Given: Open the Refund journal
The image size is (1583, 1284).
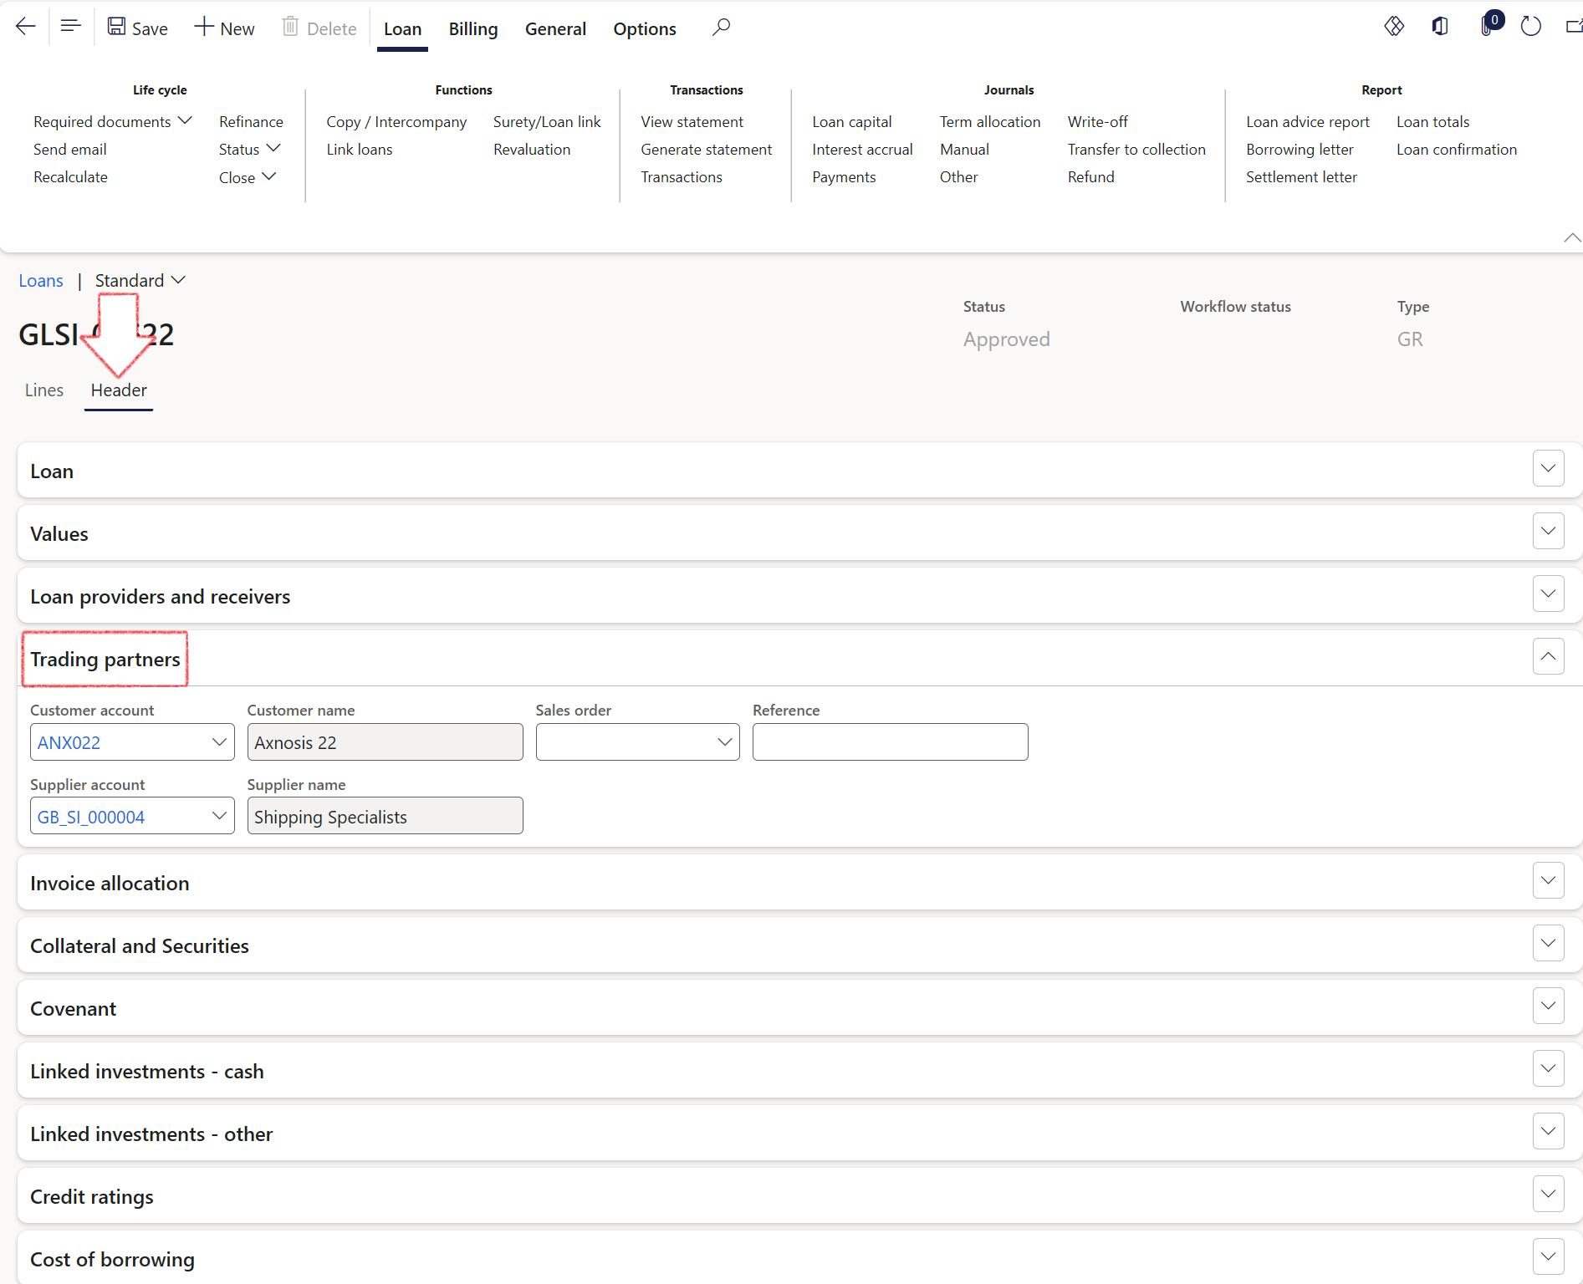Looking at the screenshot, I should pyautogui.click(x=1090, y=177).
